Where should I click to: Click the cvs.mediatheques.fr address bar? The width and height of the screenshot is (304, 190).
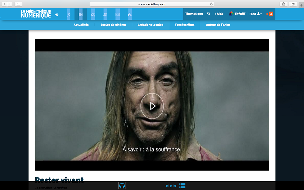[x=152, y=4]
